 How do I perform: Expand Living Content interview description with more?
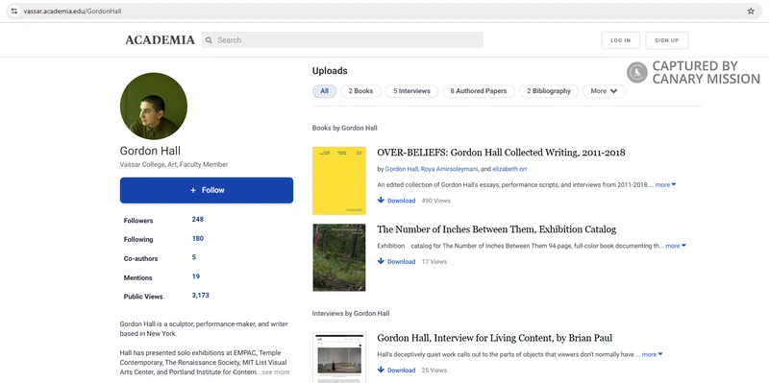(x=653, y=354)
